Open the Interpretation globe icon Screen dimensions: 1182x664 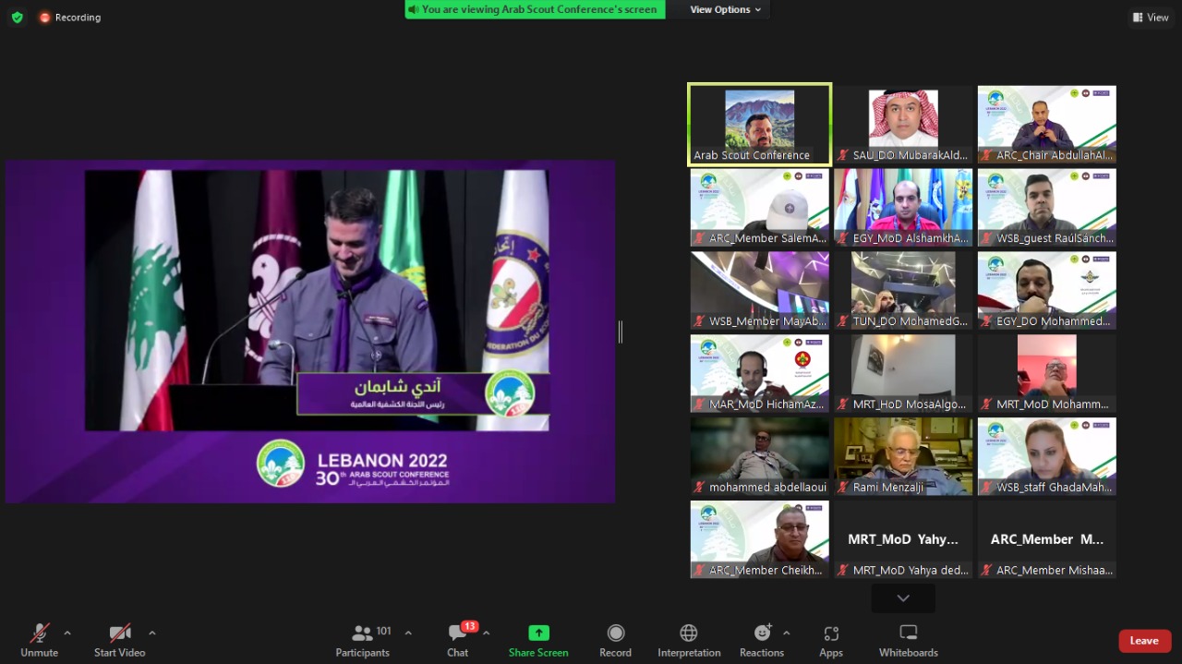click(689, 634)
